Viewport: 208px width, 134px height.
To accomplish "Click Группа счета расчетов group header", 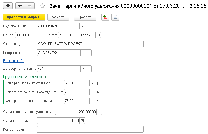I will tap(24, 77).
